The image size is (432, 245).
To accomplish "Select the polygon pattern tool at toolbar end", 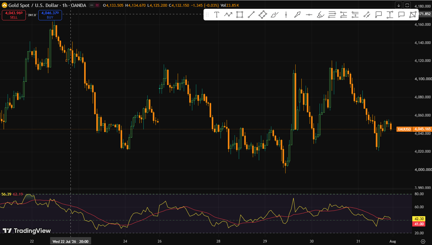I will (x=413, y=15).
